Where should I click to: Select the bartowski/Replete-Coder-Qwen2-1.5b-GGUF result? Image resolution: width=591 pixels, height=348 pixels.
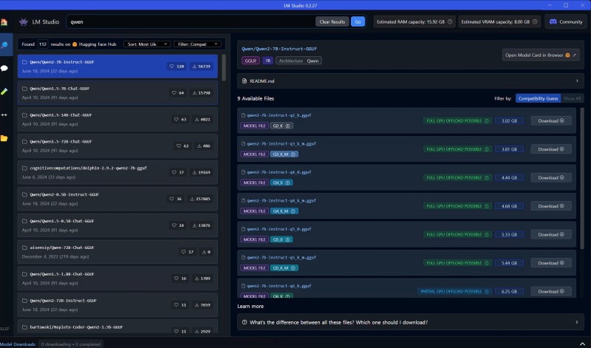(x=117, y=327)
